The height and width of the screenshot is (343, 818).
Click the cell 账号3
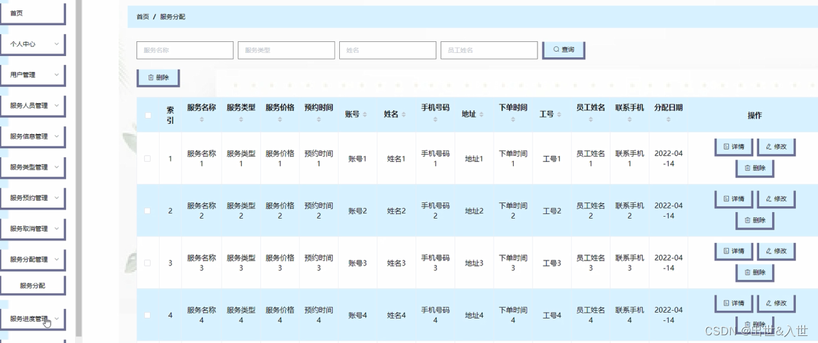coord(357,263)
